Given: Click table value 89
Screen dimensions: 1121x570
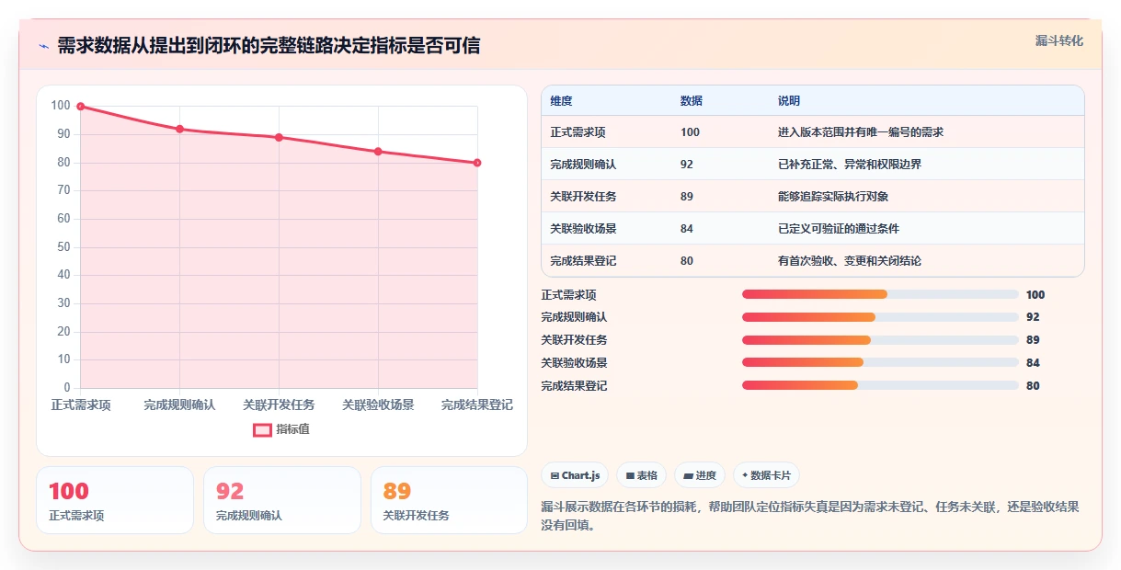Looking at the screenshot, I should pos(687,197).
